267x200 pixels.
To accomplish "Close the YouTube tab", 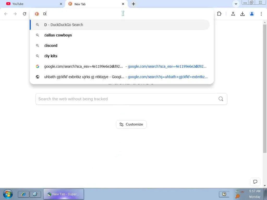I will click(x=61, y=4).
